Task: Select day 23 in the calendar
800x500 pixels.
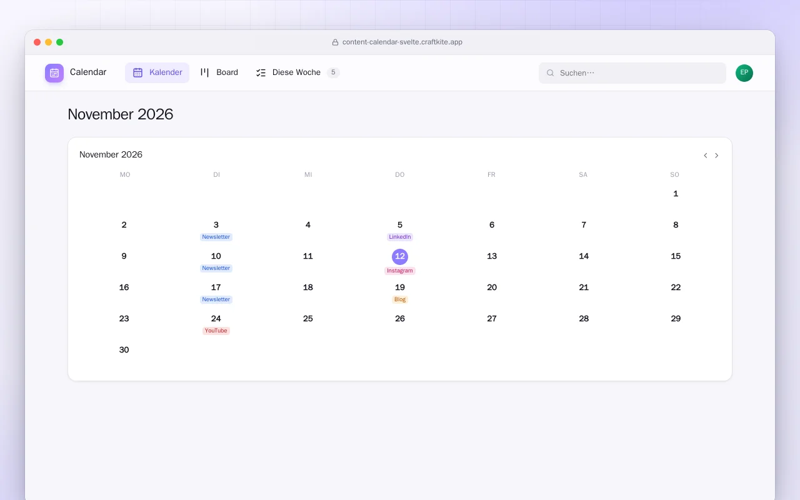Action: tap(124, 319)
